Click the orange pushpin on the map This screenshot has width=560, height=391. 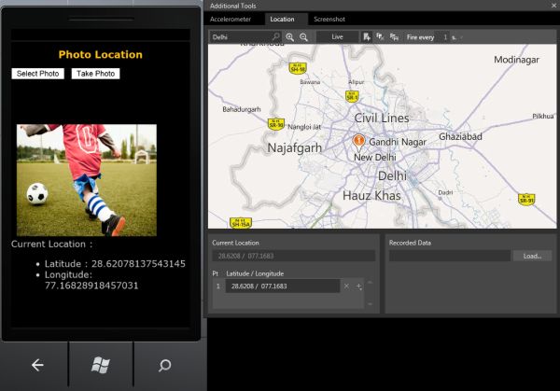coord(358,142)
